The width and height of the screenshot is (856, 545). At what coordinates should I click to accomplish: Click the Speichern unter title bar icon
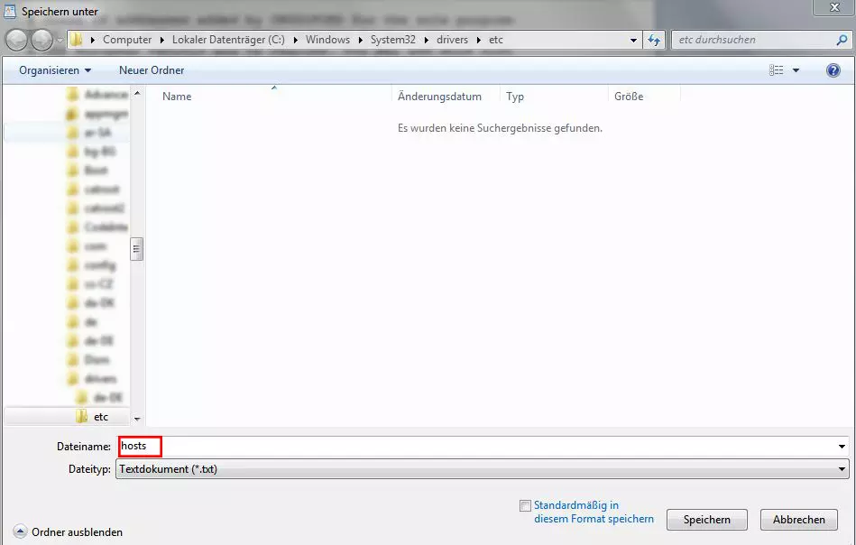(x=10, y=11)
